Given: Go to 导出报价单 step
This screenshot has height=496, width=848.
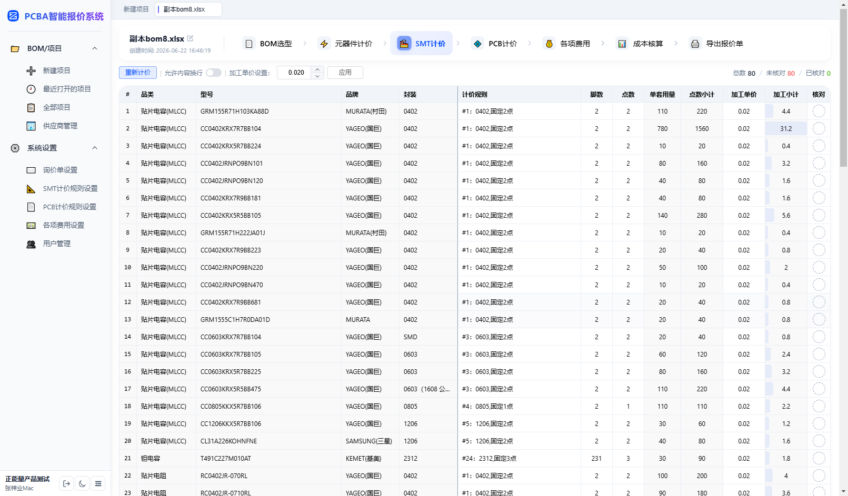Looking at the screenshot, I should click(x=716, y=44).
